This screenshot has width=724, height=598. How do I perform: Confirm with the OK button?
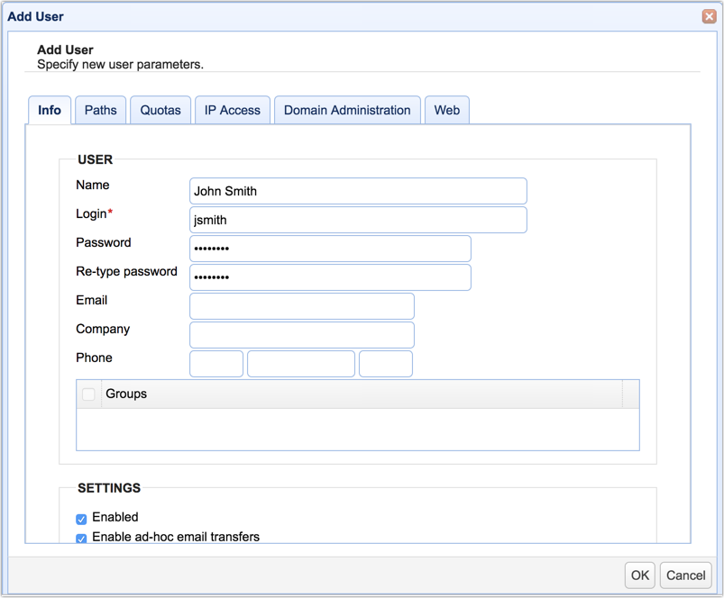click(x=639, y=575)
